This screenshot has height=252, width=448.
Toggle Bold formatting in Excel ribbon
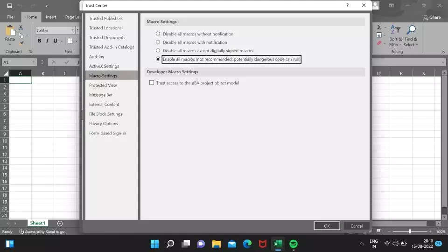click(39, 41)
